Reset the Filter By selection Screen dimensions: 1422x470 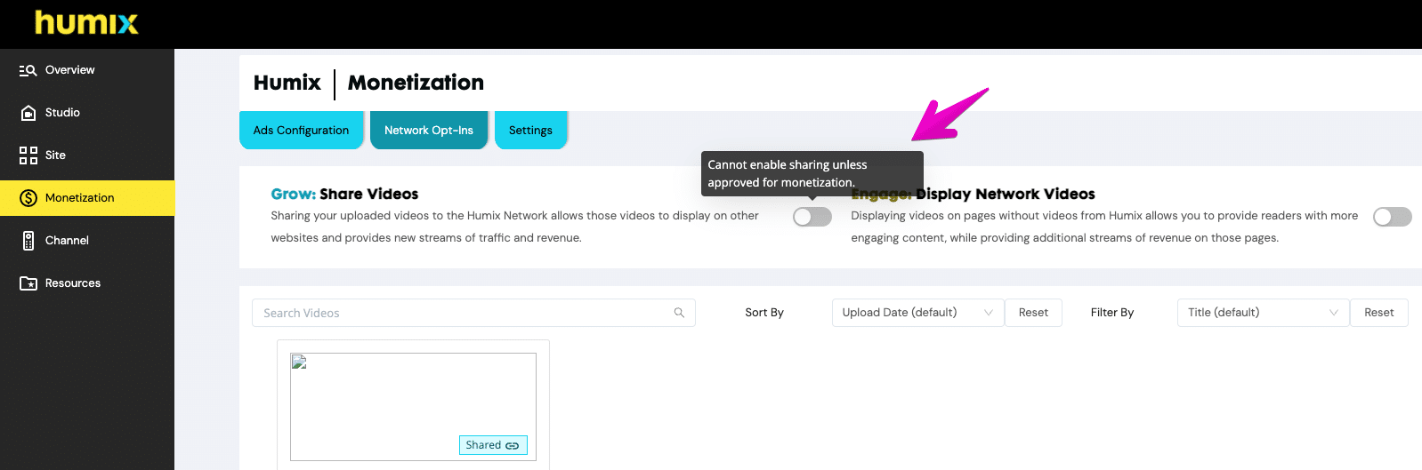[x=1379, y=313]
